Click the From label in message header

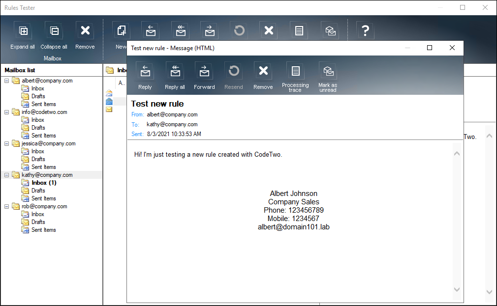tap(138, 114)
